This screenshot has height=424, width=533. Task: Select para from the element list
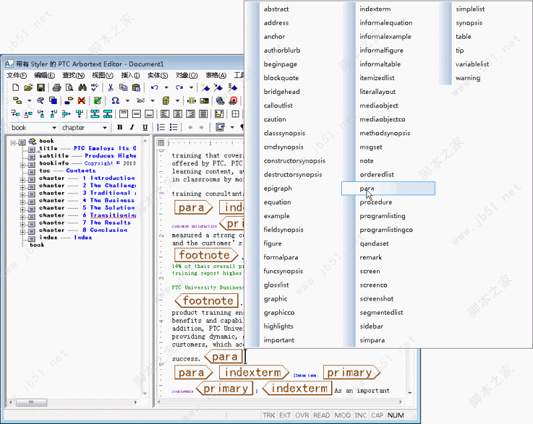pyautogui.click(x=388, y=189)
